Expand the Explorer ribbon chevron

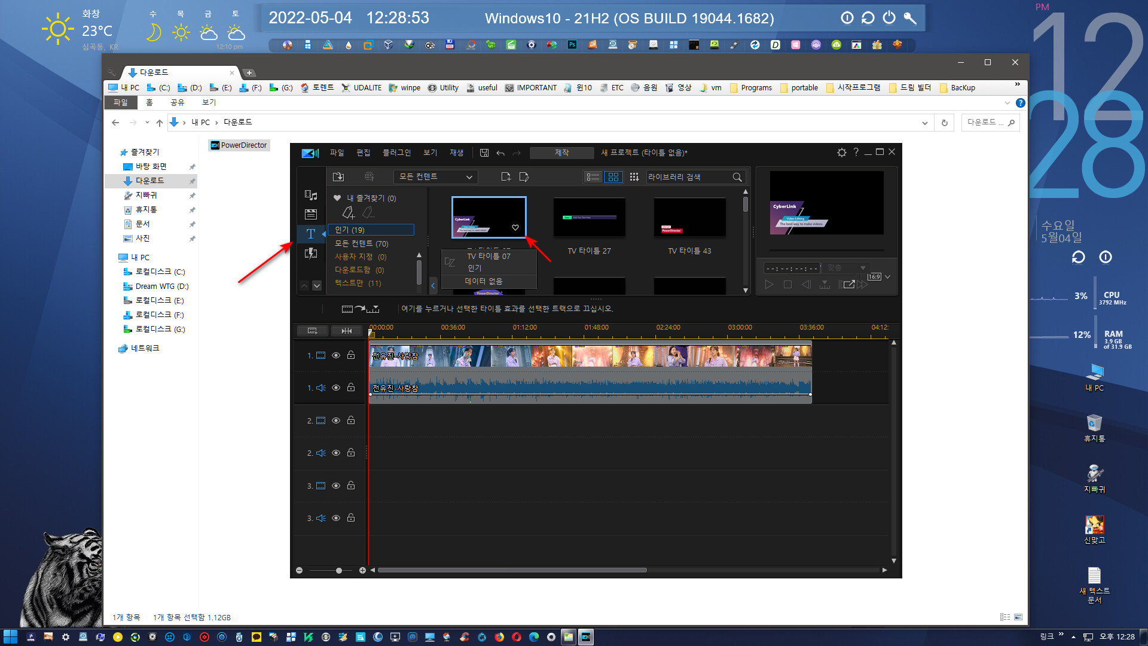[1007, 103]
